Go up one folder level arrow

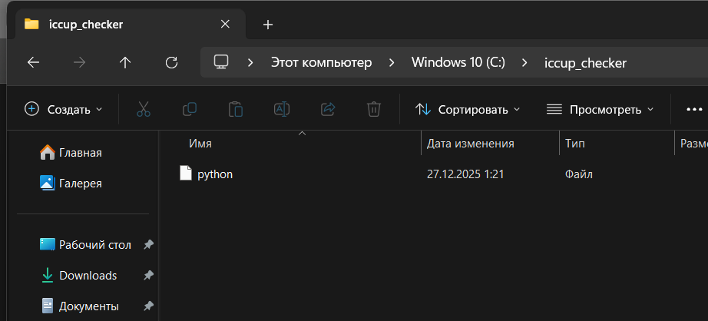pos(126,63)
